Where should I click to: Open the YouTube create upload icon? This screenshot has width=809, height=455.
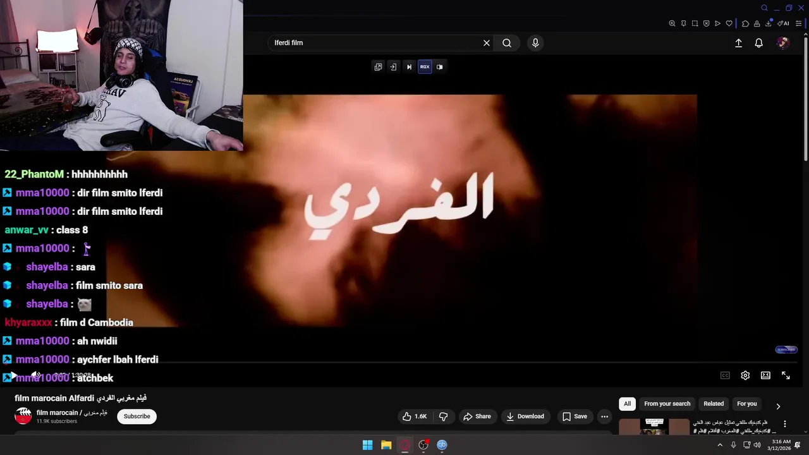[738, 43]
